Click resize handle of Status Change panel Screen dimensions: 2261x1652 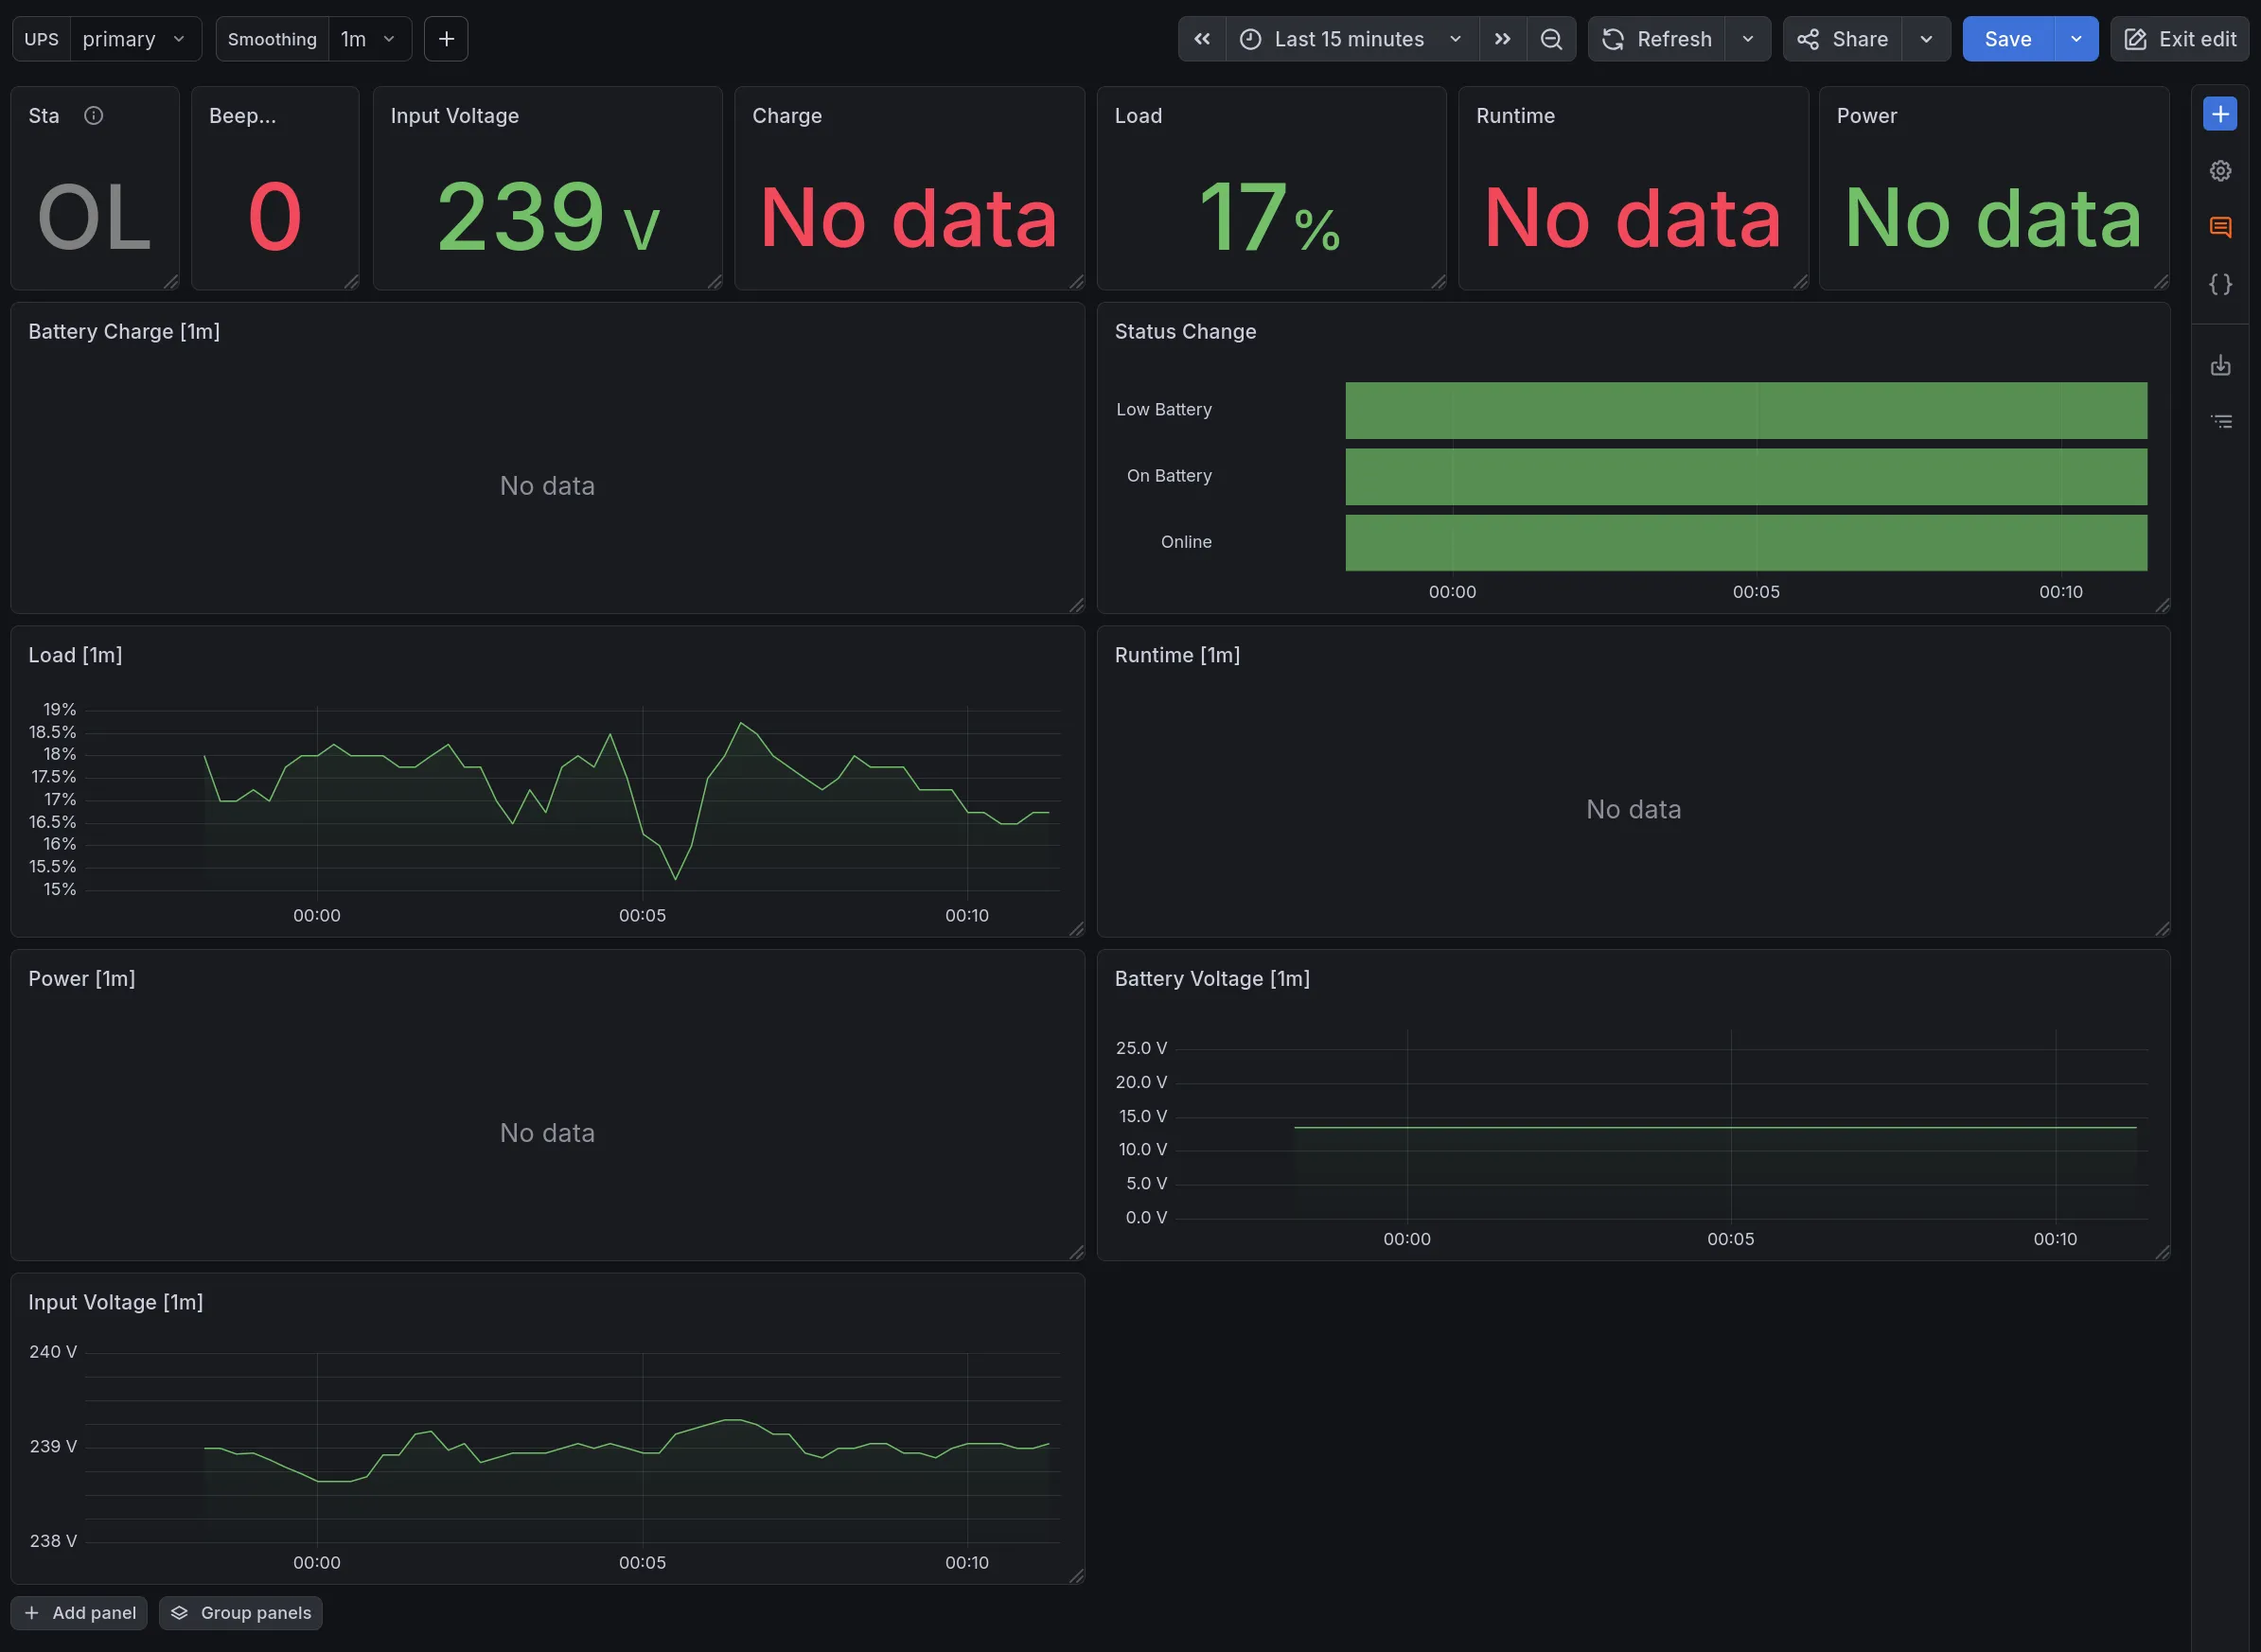[2162, 606]
